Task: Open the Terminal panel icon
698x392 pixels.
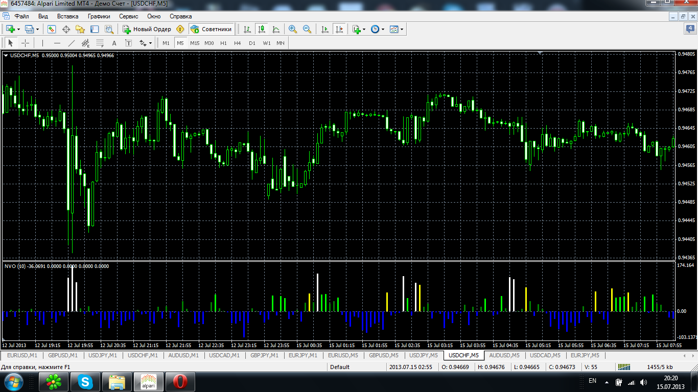Action: coord(95,29)
